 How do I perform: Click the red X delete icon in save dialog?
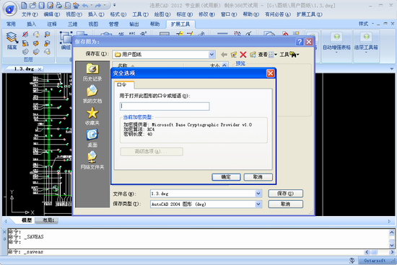(x=243, y=55)
